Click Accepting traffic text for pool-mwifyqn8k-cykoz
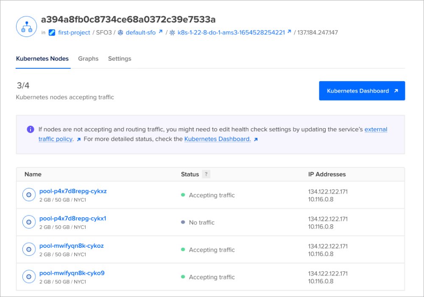Screen dimensions: 424x297 click(212, 250)
